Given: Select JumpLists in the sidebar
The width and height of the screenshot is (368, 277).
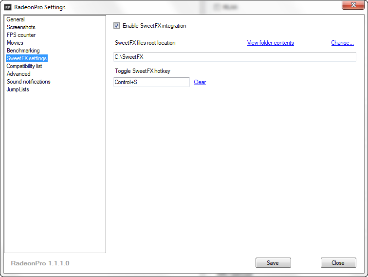Looking at the screenshot, I should 18,89.
